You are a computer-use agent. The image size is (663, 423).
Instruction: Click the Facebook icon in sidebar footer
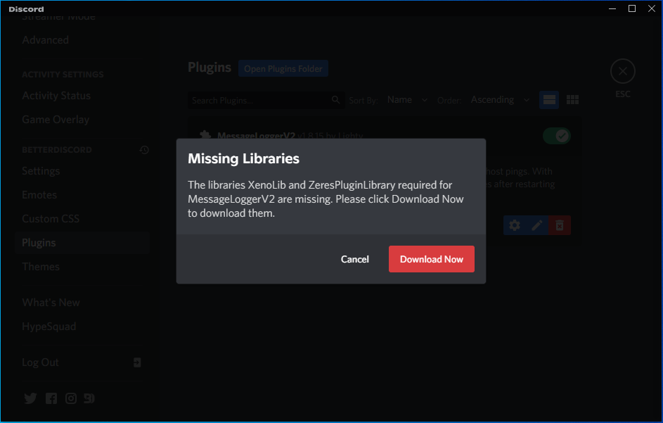[51, 398]
